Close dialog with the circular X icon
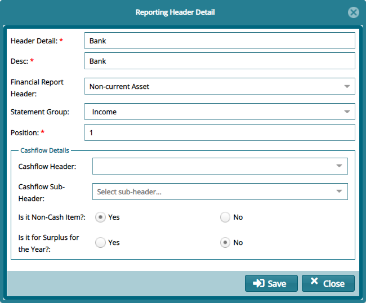The height and width of the screenshot is (303, 366). 354,12
